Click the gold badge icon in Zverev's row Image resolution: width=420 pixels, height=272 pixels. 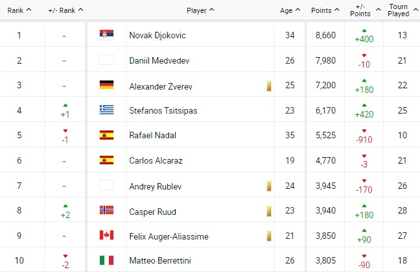(x=267, y=85)
